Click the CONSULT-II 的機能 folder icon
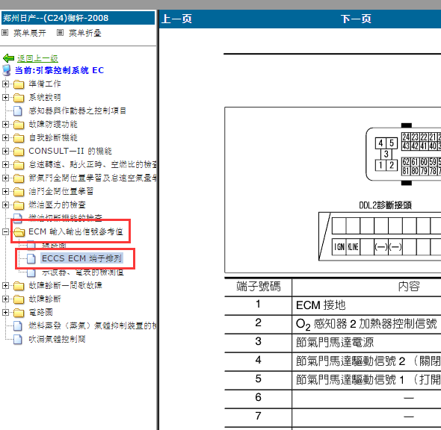Image resolution: width=441 pixels, height=430 pixels. pos(19,152)
